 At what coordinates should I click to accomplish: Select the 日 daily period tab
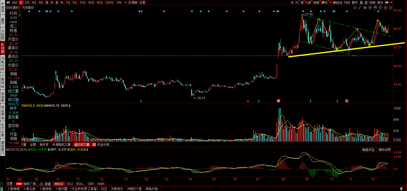tap(21, 3)
